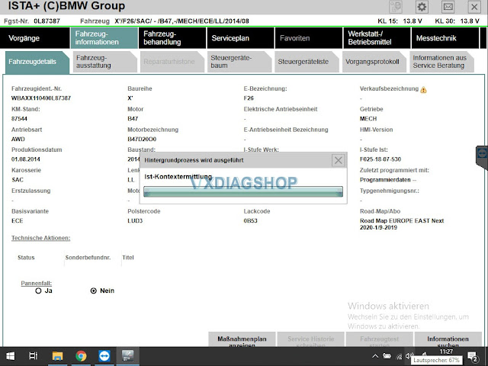Open Informationen aus Service Beratung tab

[x=441, y=62]
